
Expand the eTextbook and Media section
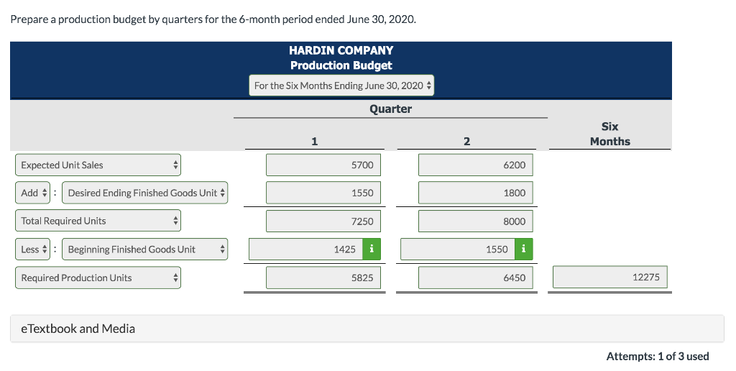click(x=367, y=329)
